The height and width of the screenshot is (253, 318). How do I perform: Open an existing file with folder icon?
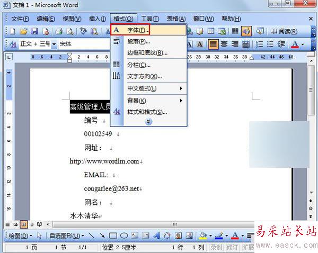(24, 31)
